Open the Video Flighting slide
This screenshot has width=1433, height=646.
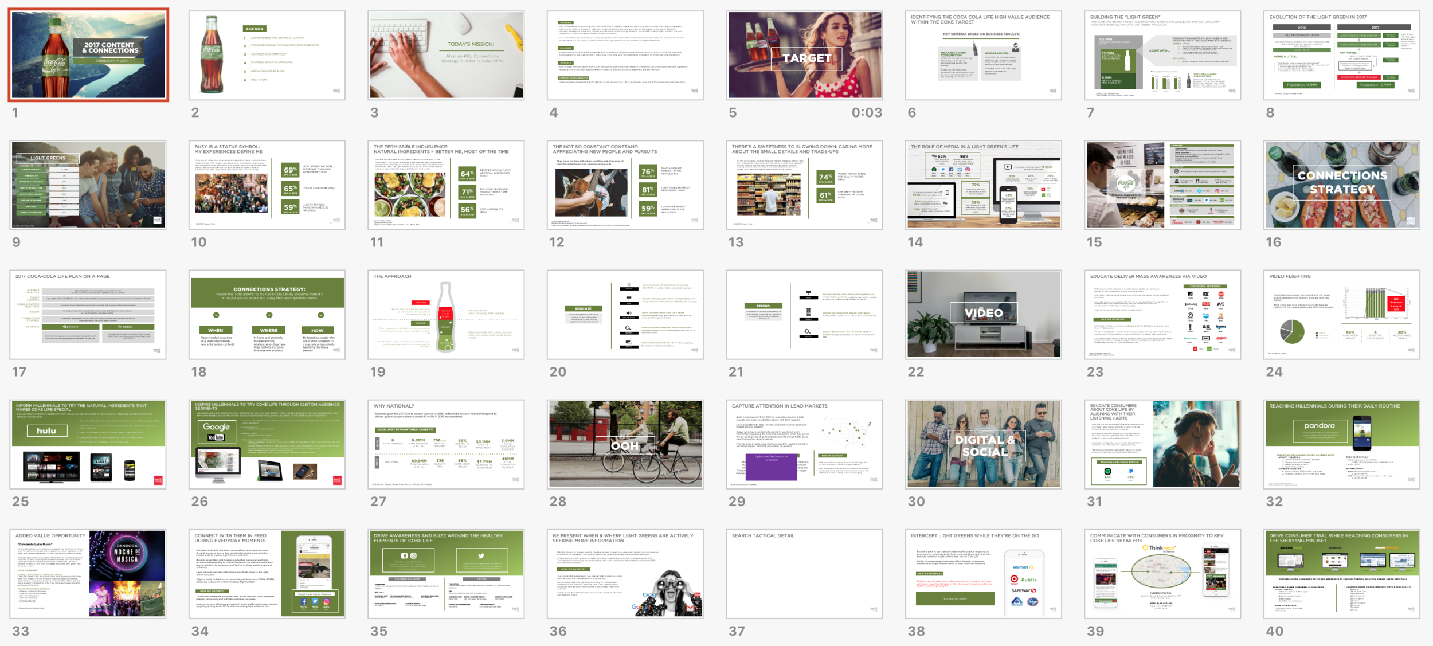point(1342,315)
